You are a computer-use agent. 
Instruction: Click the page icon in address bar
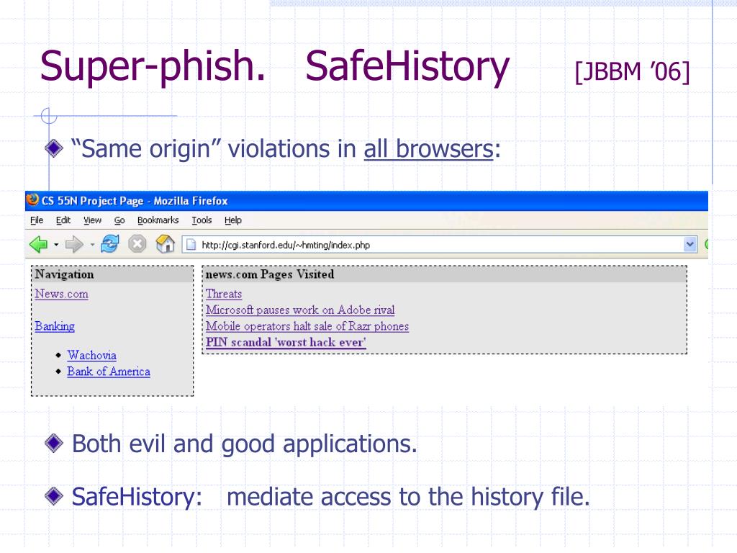click(x=191, y=245)
